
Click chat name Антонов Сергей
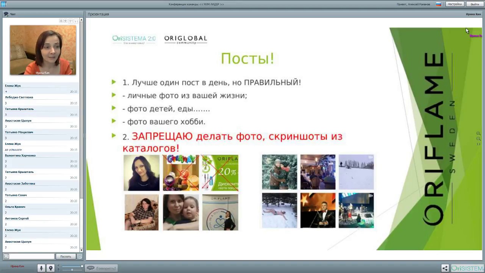click(x=16, y=218)
